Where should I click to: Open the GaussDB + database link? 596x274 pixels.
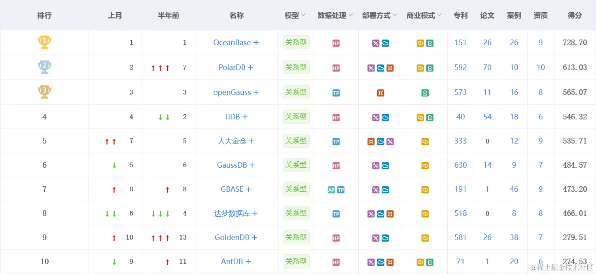coord(236,165)
